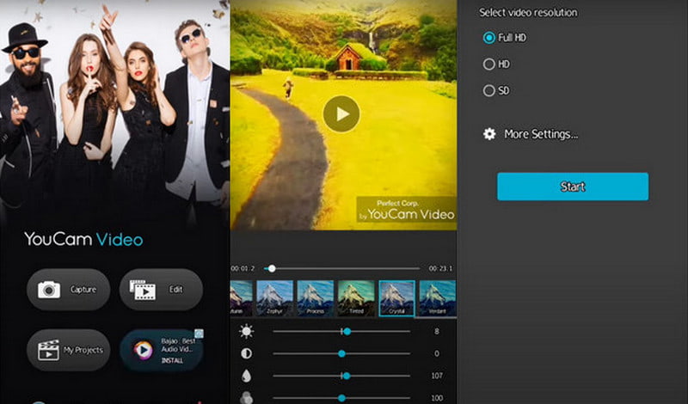Open More Settings

point(531,134)
